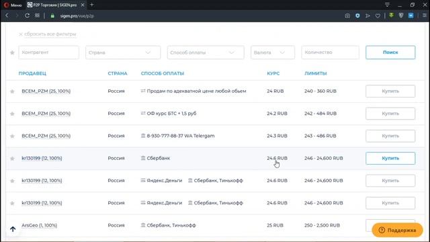Screen dimensions: 430x242
Task: Expand the Страна dropdown
Action: tap(123, 52)
